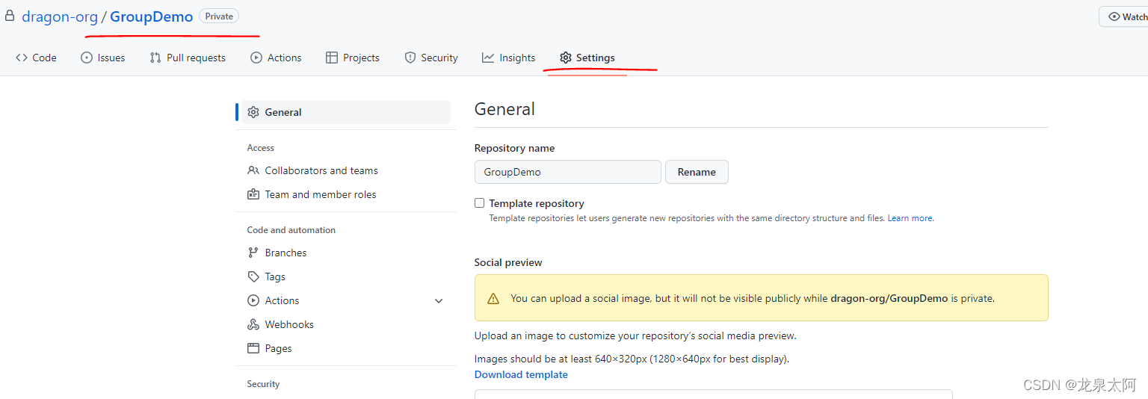The height and width of the screenshot is (399, 1148).
Task: Focus the Repository name text field
Action: click(x=567, y=172)
